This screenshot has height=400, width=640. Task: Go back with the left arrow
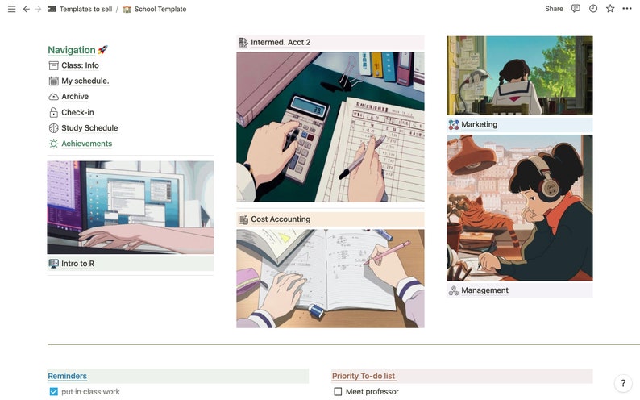pyautogui.click(x=26, y=9)
